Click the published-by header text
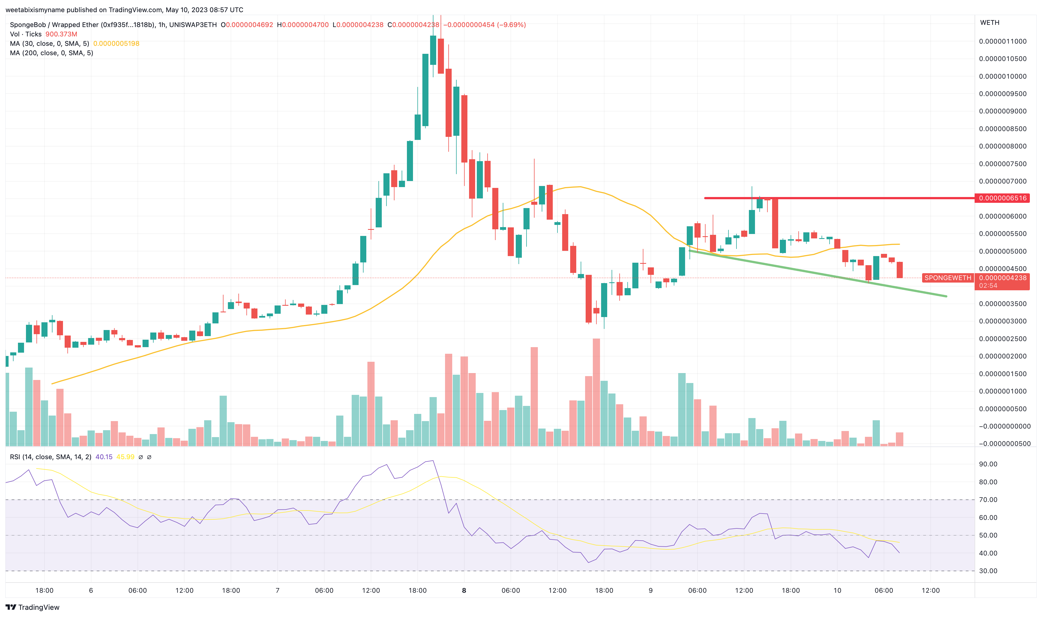The width and height of the screenshot is (1042, 617). [124, 10]
